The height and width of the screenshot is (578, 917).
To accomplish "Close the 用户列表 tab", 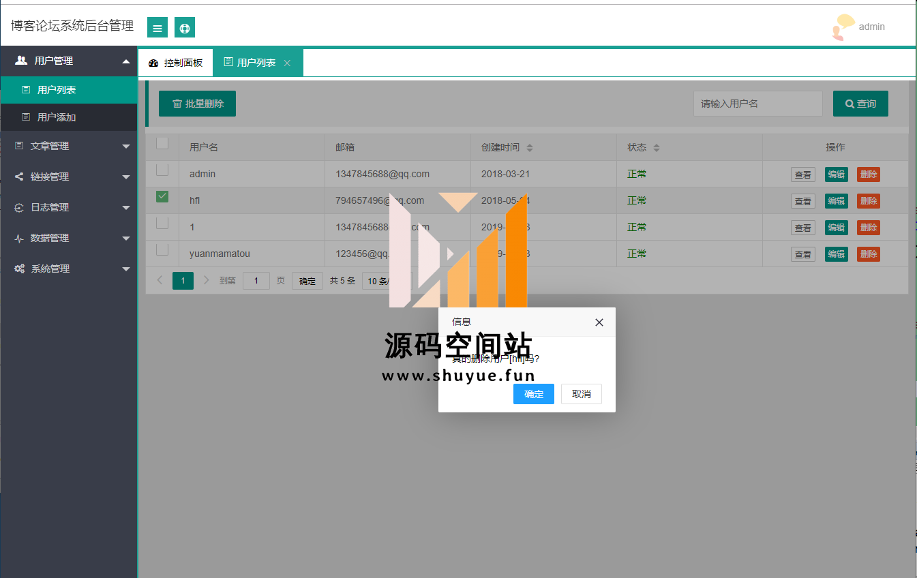I will pos(287,63).
